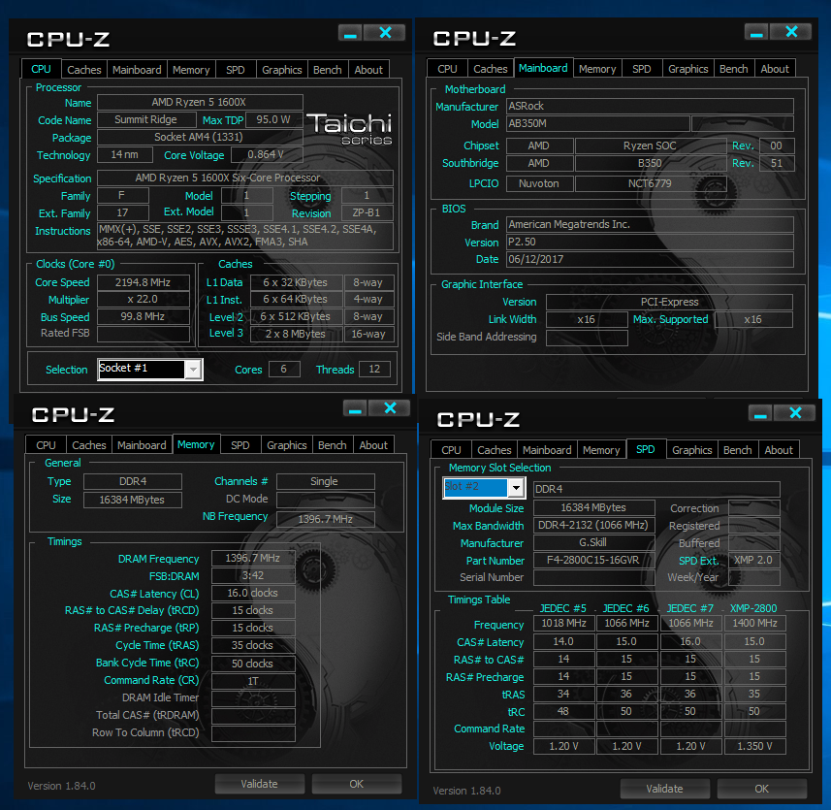831x810 pixels.
Task: Click OK button in SPD window
Action: pyautogui.click(x=761, y=789)
